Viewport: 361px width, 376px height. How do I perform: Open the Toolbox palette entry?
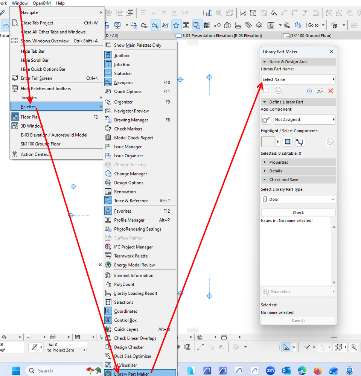pyautogui.click(x=140, y=55)
